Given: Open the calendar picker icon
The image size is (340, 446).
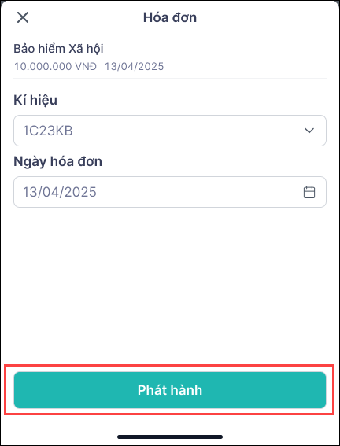Looking at the screenshot, I should [309, 192].
